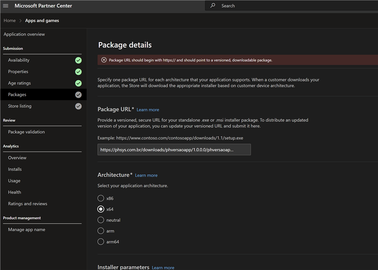This screenshot has height=270, width=378.
Task: Select the arm architecture radio button
Action: [x=101, y=231]
